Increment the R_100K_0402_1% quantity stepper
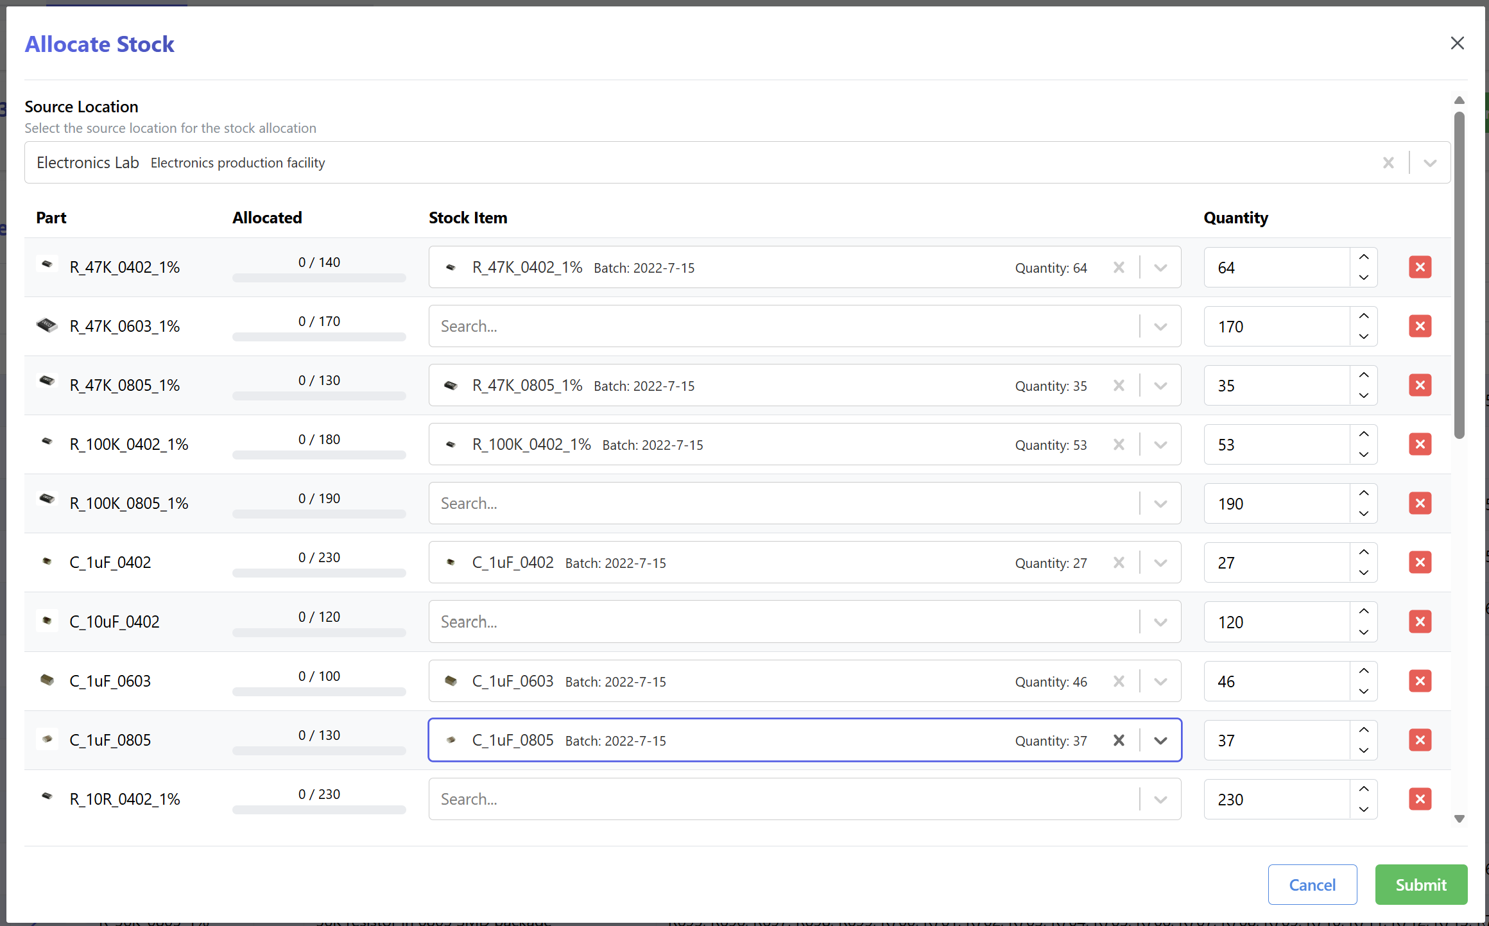The height and width of the screenshot is (926, 1489). tap(1364, 434)
